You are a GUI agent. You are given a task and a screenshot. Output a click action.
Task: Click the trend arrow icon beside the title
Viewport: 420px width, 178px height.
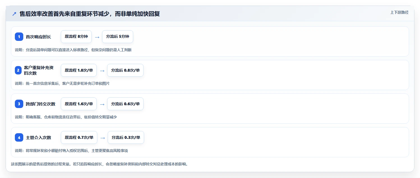[14, 14]
